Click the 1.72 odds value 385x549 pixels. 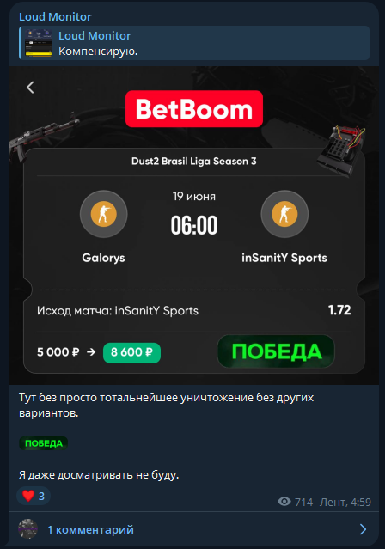[x=339, y=310]
